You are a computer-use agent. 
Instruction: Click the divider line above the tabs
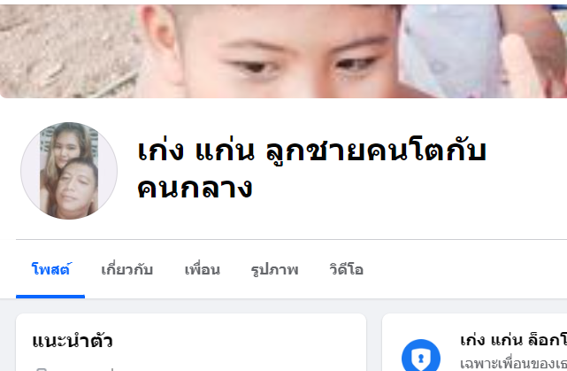tap(291, 239)
